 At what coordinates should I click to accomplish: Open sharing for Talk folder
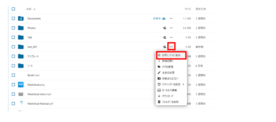click(x=164, y=37)
